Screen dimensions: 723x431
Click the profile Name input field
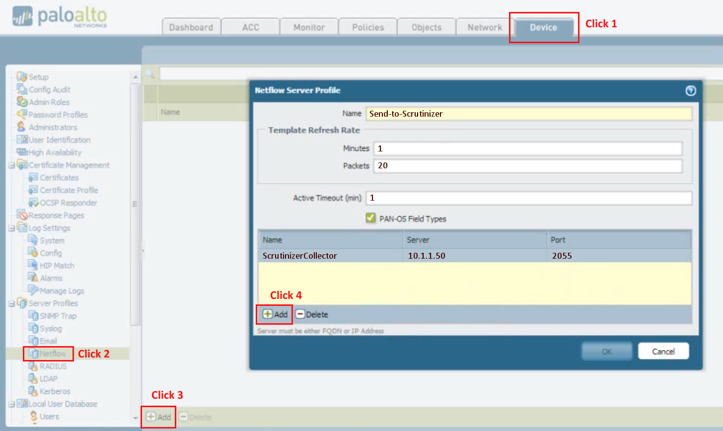tap(529, 114)
